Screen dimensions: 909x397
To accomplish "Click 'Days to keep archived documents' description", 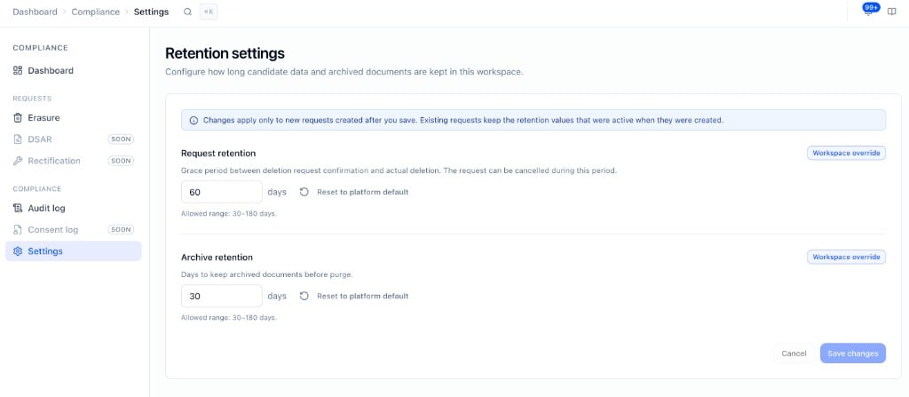I will (266, 274).
